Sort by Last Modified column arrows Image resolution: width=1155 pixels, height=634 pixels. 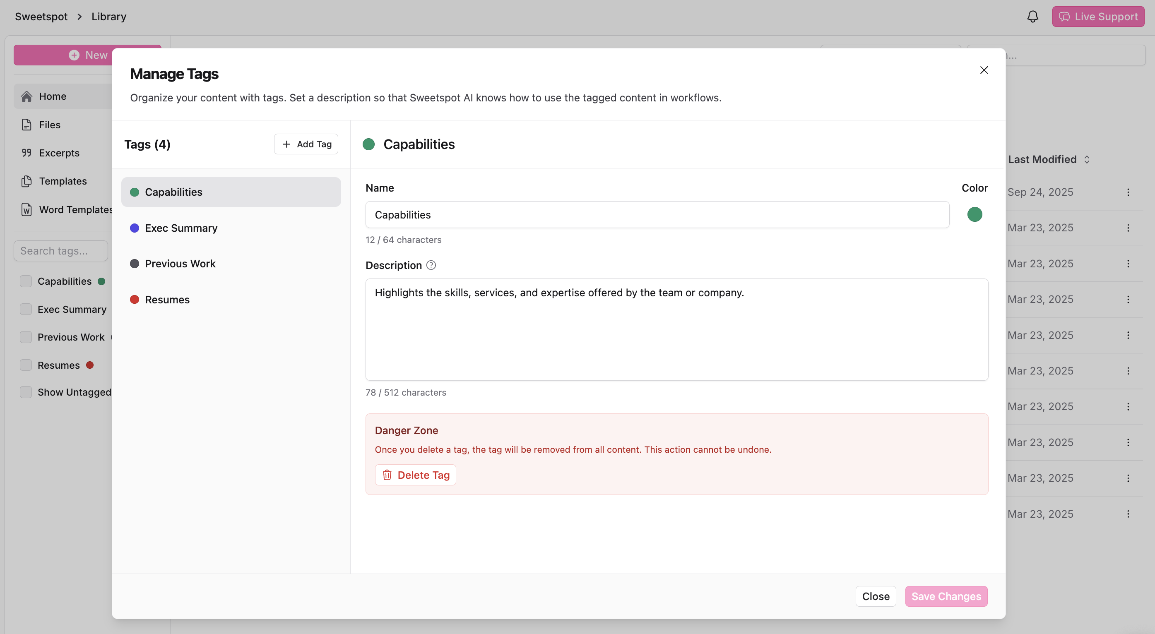[x=1087, y=159]
